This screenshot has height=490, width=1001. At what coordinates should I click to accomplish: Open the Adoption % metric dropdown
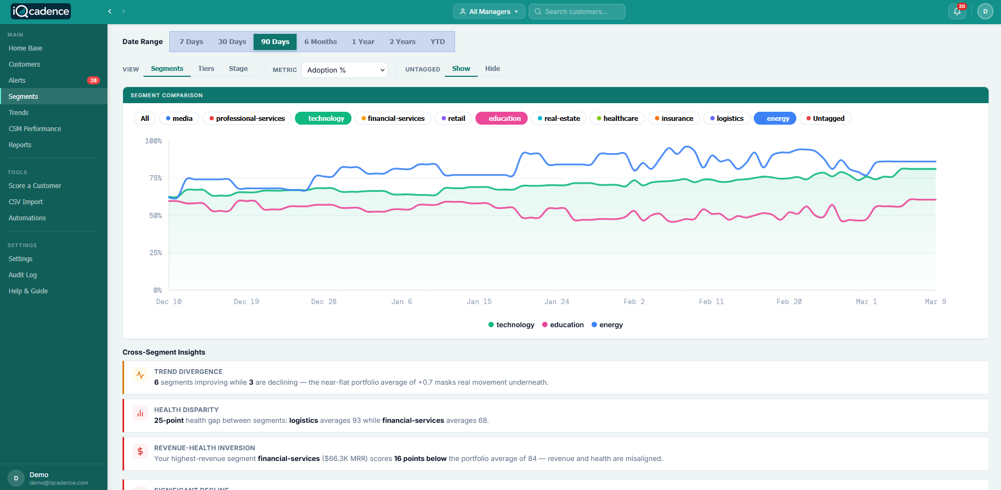[344, 70]
